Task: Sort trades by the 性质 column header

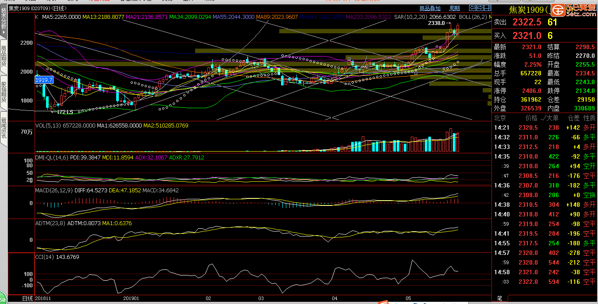Action: (589, 118)
